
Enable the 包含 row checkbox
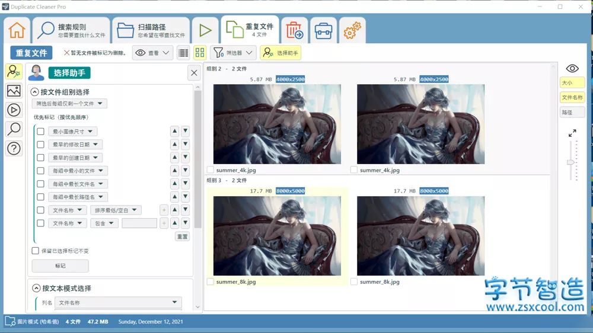(x=40, y=223)
